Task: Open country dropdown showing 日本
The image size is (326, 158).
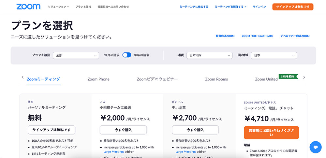Action: tap(274, 55)
